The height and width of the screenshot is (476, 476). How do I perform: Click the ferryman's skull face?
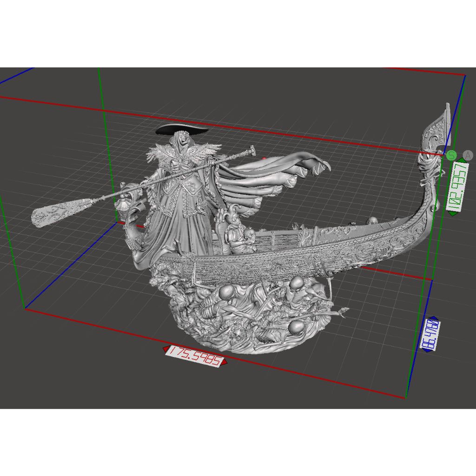(182, 139)
